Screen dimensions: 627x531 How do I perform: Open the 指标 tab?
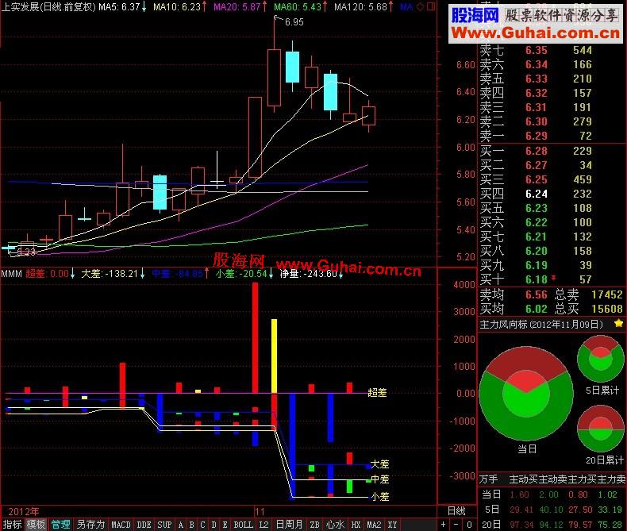pyautogui.click(x=12, y=524)
